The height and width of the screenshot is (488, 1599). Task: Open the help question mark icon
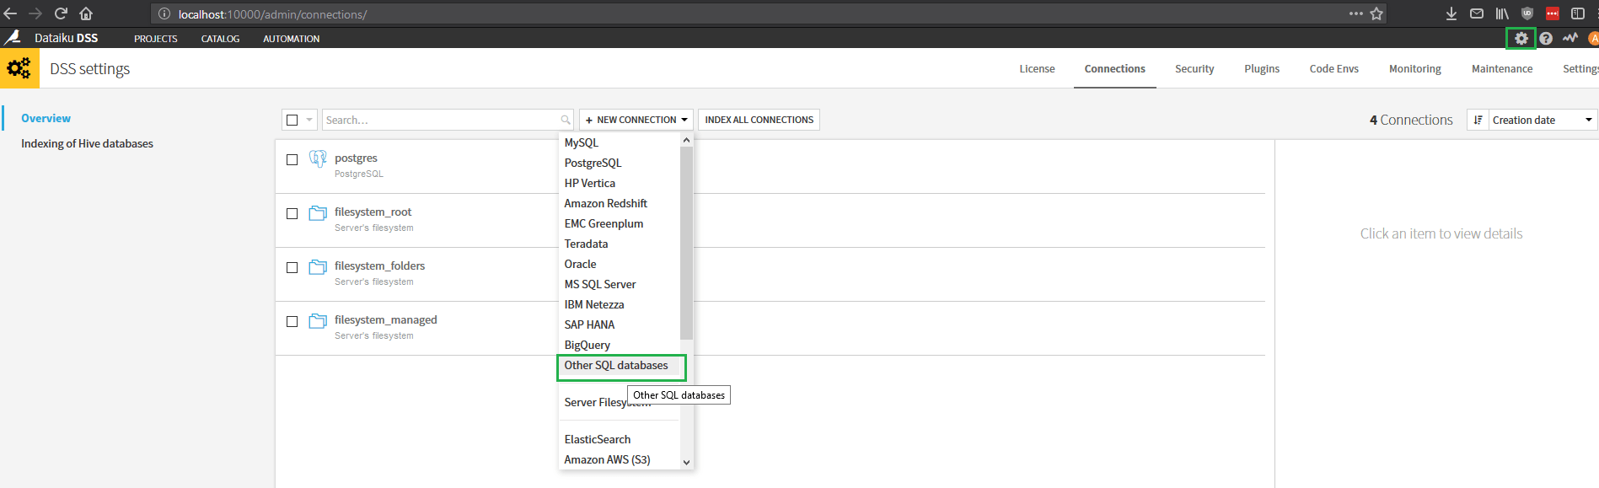(x=1546, y=38)
